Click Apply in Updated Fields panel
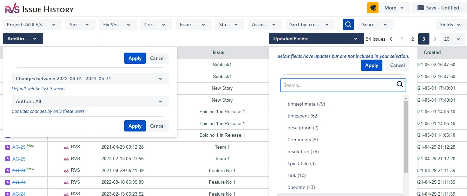The image size is (467, 196). point(371,65)
